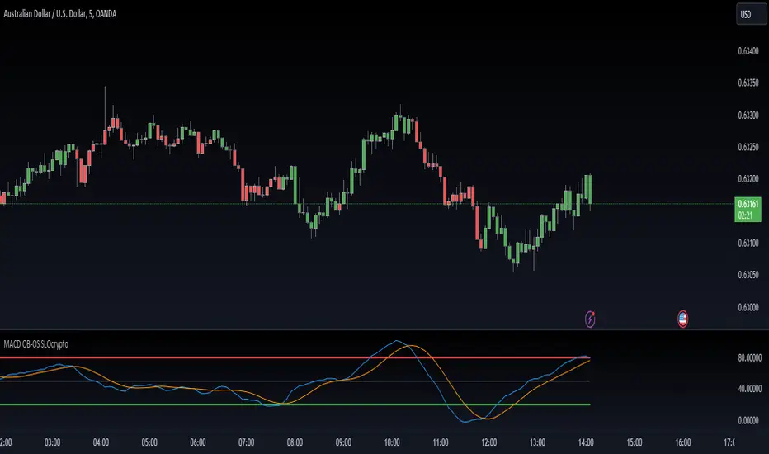Click the 03:00 time axis label
Image resolution: width=769 pixels, height=454 pixels.
pos(53,442)
